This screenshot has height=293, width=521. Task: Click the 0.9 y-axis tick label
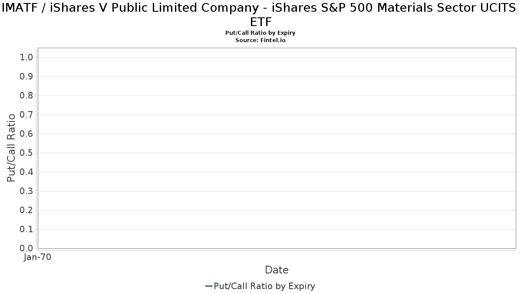(x=26, y=76)
